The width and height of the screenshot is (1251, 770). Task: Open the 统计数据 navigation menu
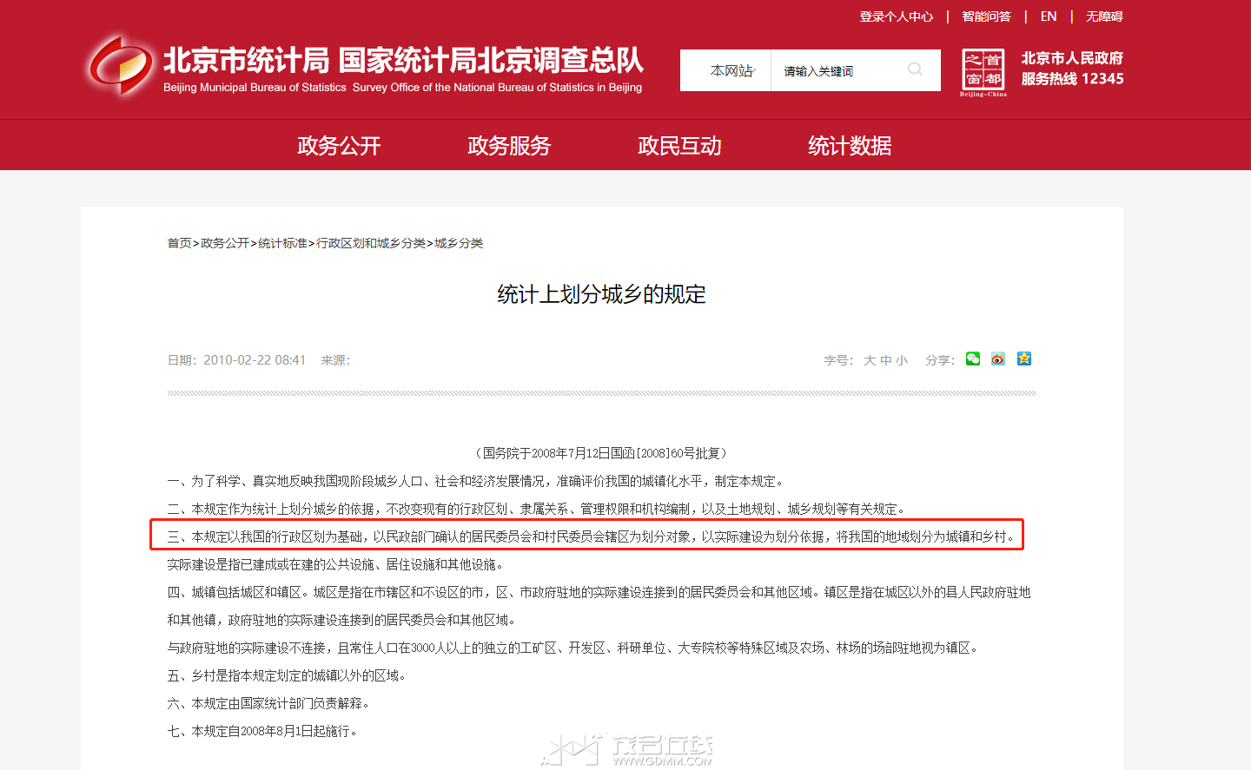[x=850, y=146]
